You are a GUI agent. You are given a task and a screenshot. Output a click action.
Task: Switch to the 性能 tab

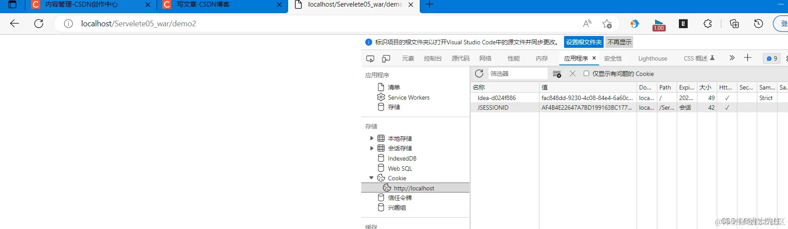[513, 58]
